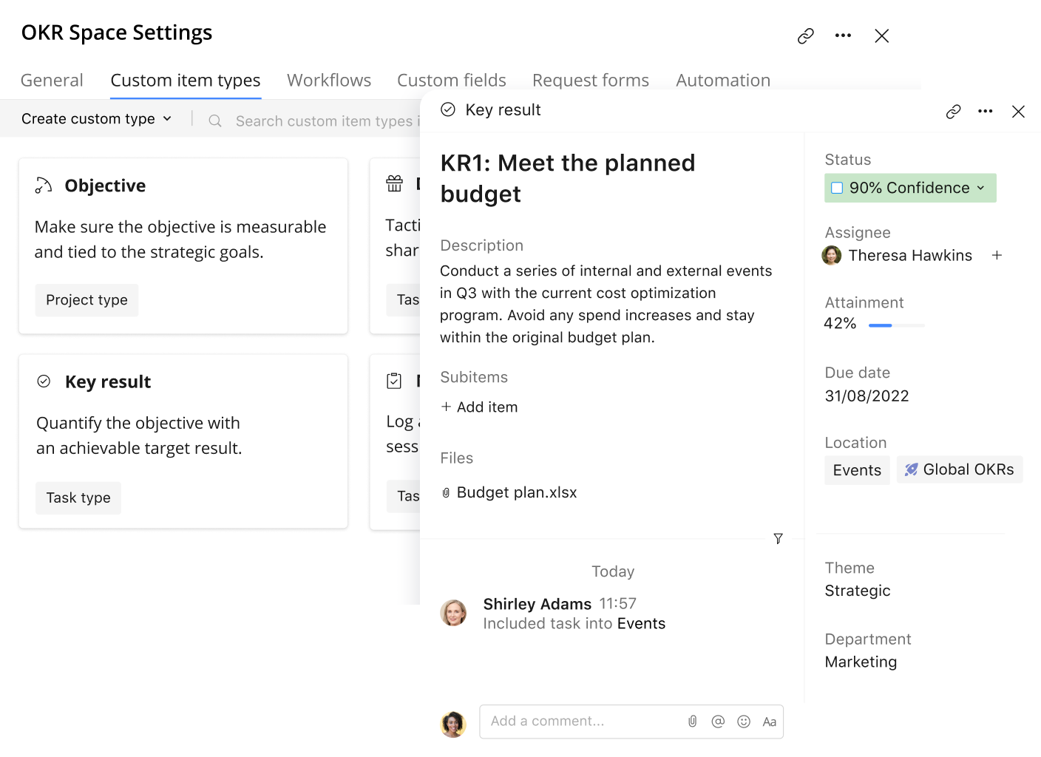1041x757 pixels.
Task: Click Add item under Subitems
Action: pos(480,407)
